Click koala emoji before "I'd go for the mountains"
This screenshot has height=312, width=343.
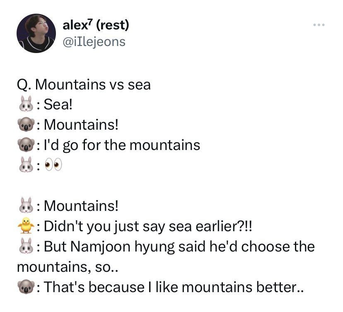[26, 145]
